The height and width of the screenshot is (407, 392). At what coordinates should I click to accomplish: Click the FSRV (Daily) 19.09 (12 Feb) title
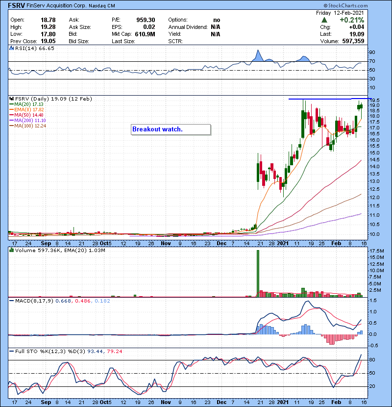coord(53,99)
